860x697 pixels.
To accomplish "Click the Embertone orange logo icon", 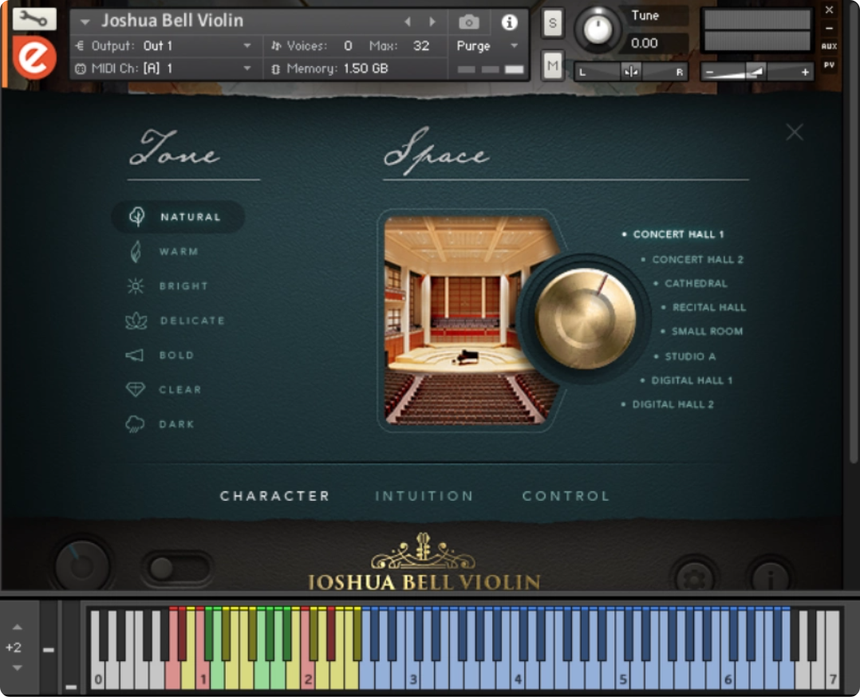I will (34, 57).
